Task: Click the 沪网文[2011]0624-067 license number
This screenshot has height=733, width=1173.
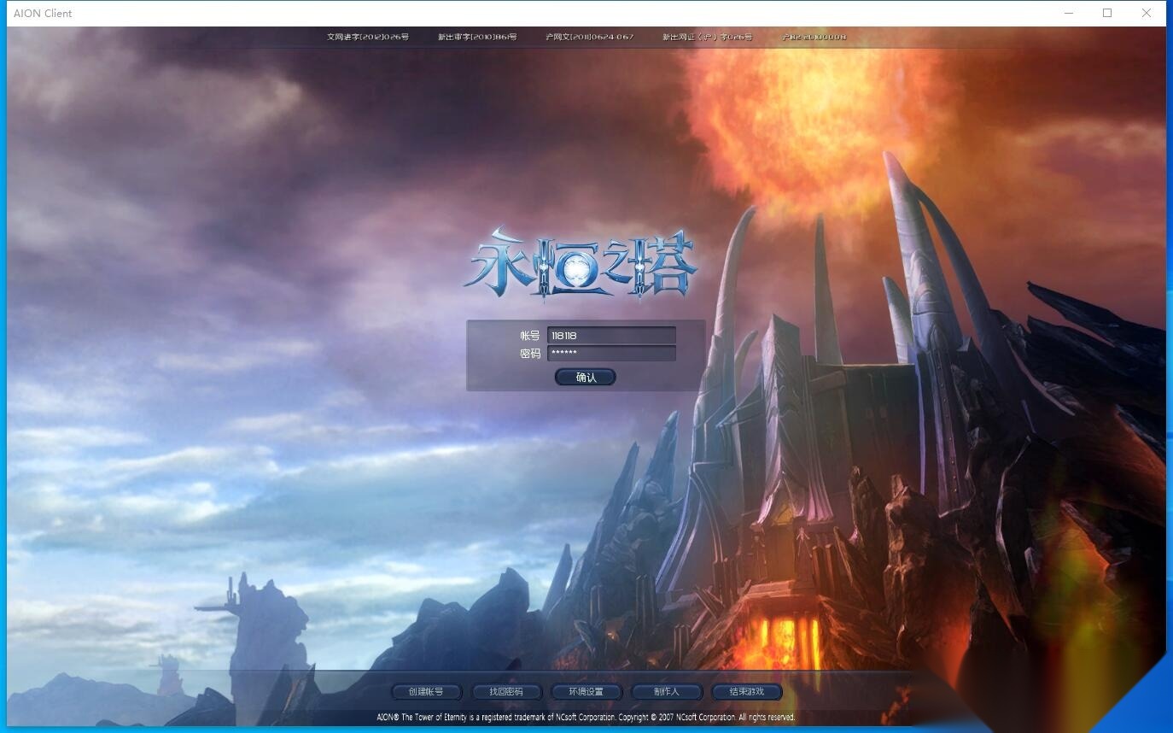Action: point(590,37)
